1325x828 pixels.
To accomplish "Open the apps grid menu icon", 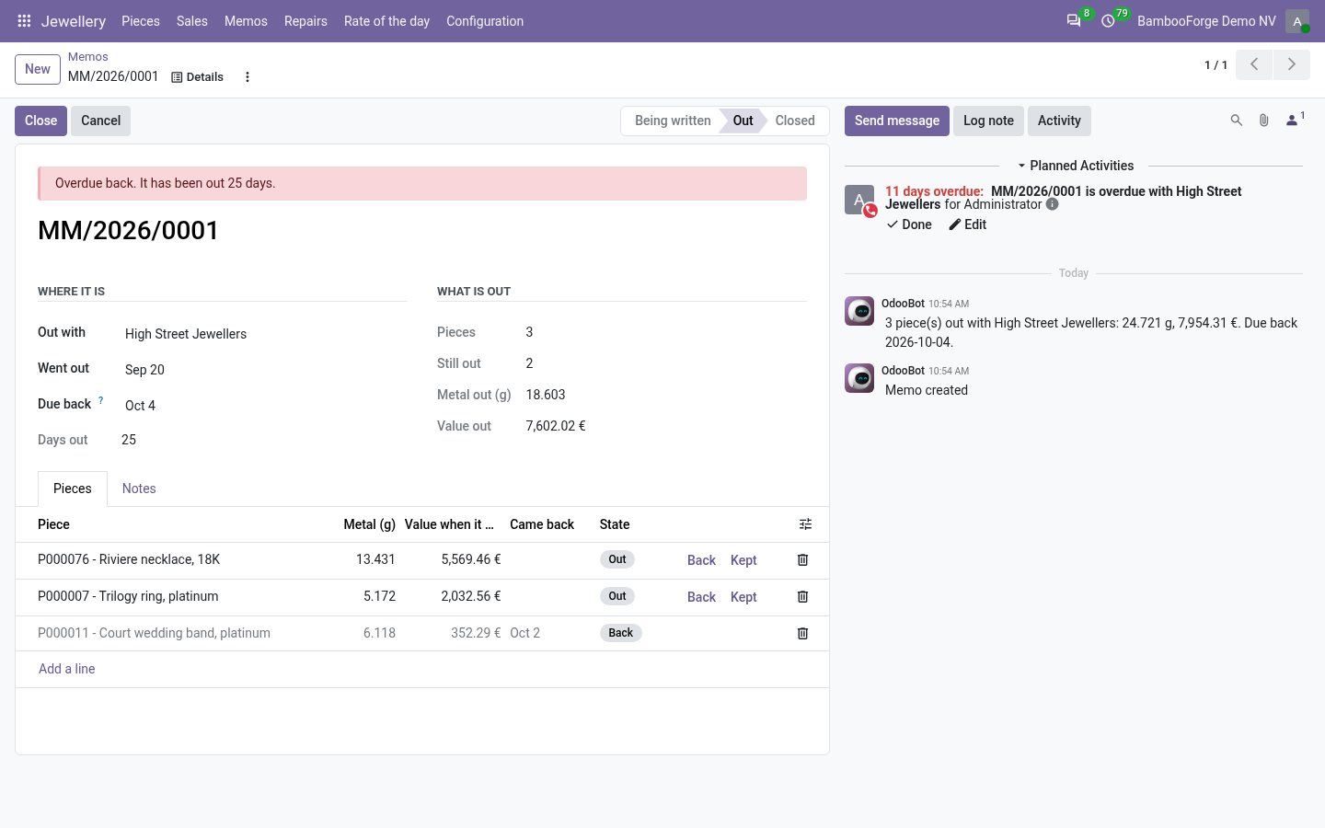I will (24, 20).
